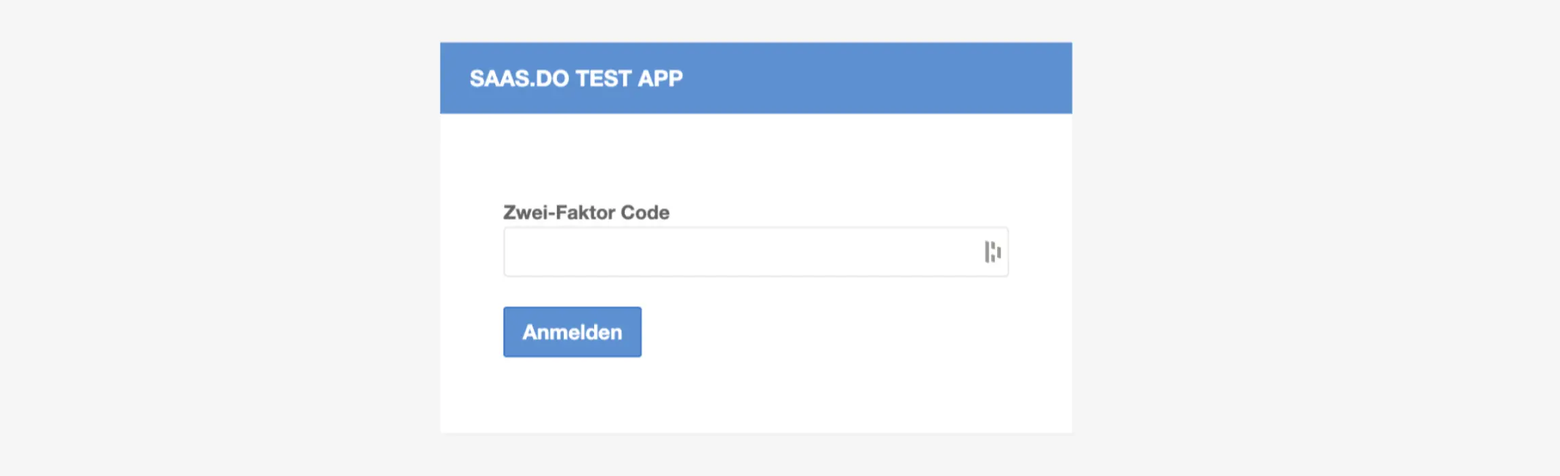Click the SAAS.DO TEST APP title
This screenshot has height=476, width=1560.
(576, 79)
